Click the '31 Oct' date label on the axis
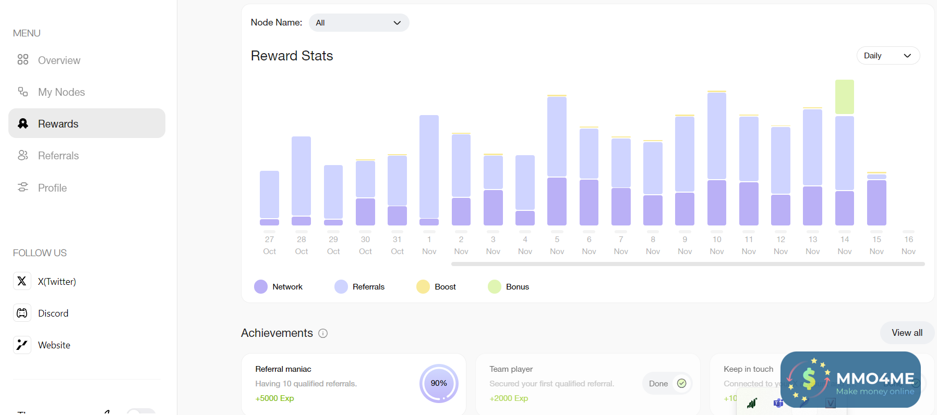Viewport: 937px width, 415px height. click(x=397, y=245)
